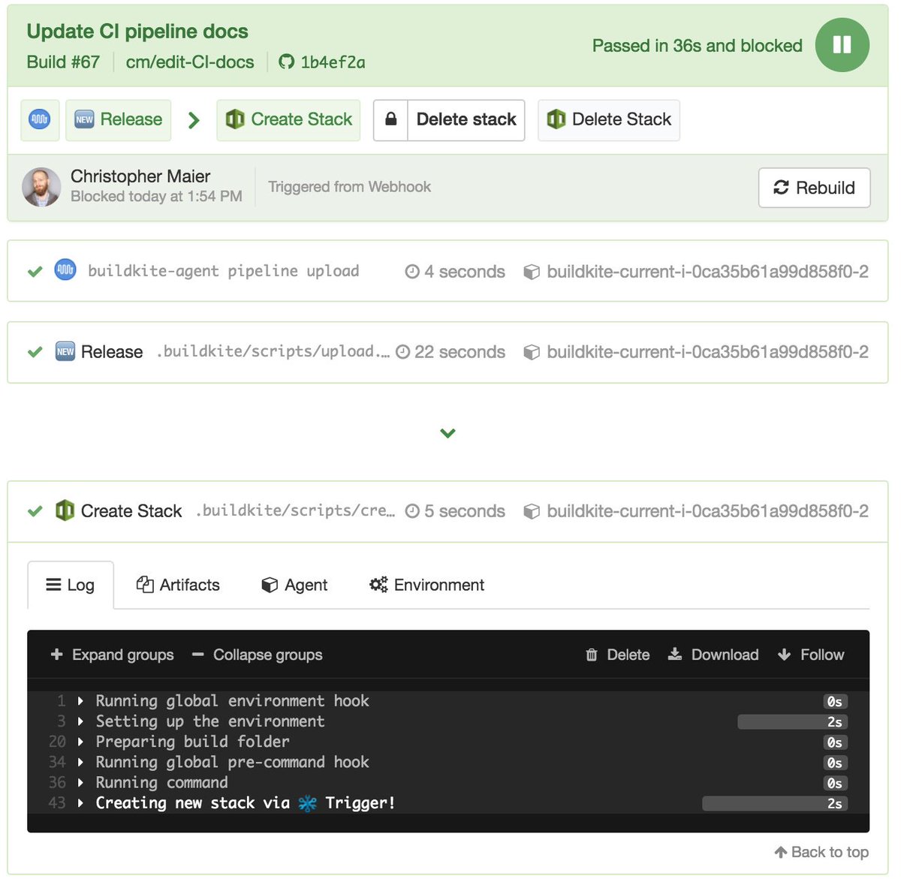Select the Delete Stack step in header pipeline
901x879 pixels.
pos(609,119)
